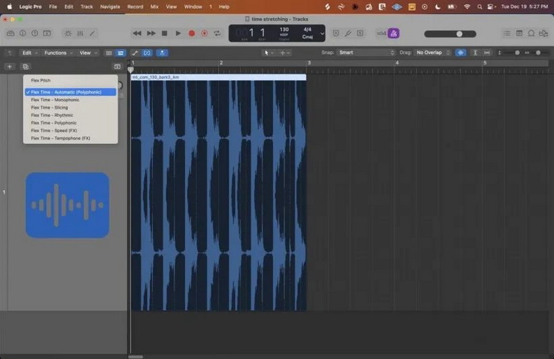Open the Mixer from control bar
This screenshot has height=359, width=554.
coord(80,33)
